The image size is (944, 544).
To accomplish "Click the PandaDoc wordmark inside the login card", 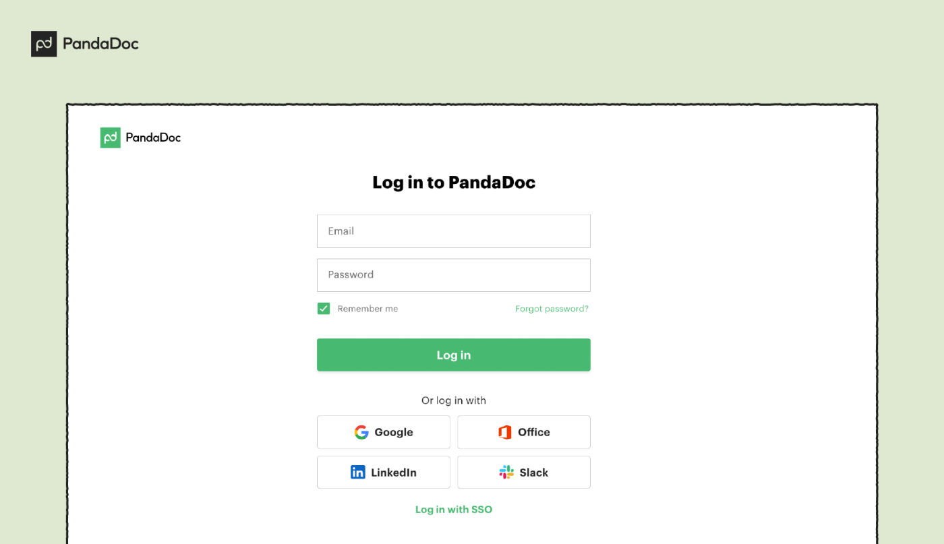I will tap(153, 138).
